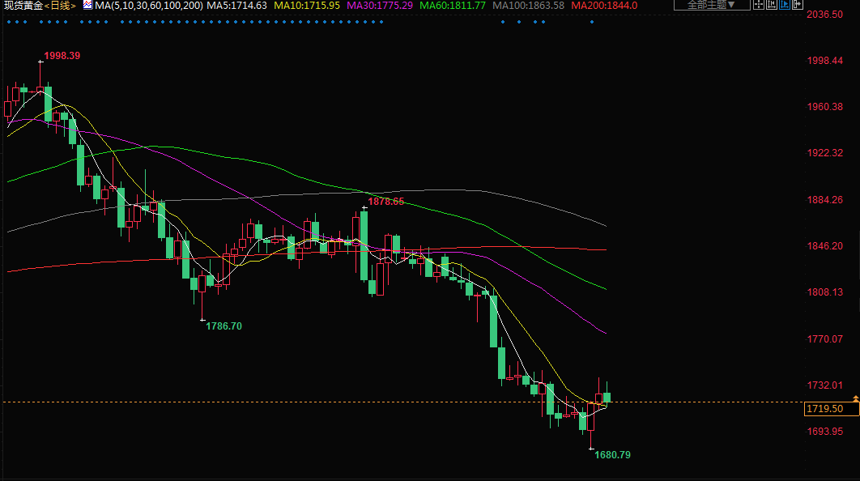Image resolution: width=860 pixels, height=481 pixels.
Task: Change the 日线 period selector
Action: click(x=62, y=6)
